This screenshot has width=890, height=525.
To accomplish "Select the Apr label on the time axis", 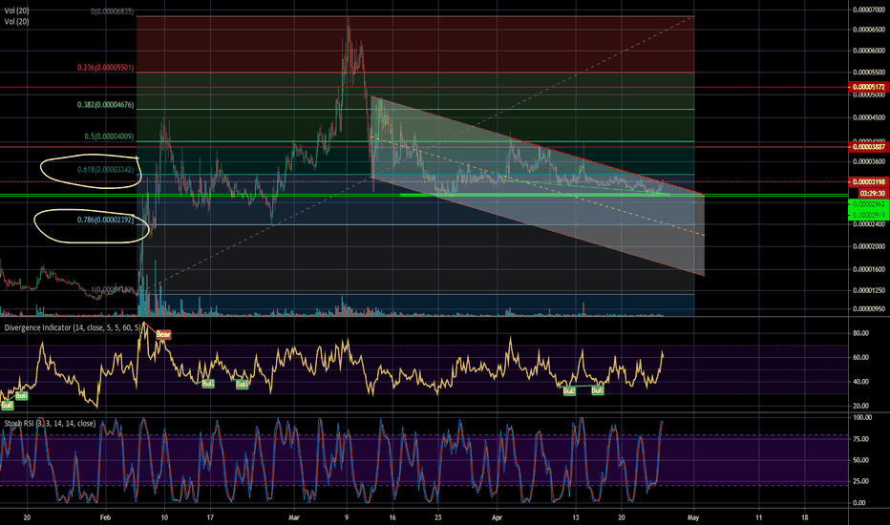I will [498, 517].
